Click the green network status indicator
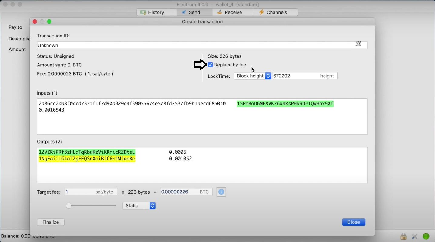This screenshot has width=435, height=242. (426, 236)
